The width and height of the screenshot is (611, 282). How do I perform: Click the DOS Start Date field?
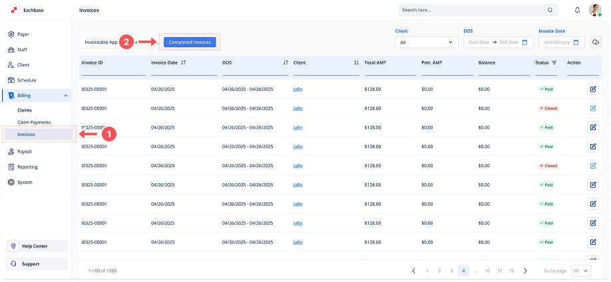479,42
